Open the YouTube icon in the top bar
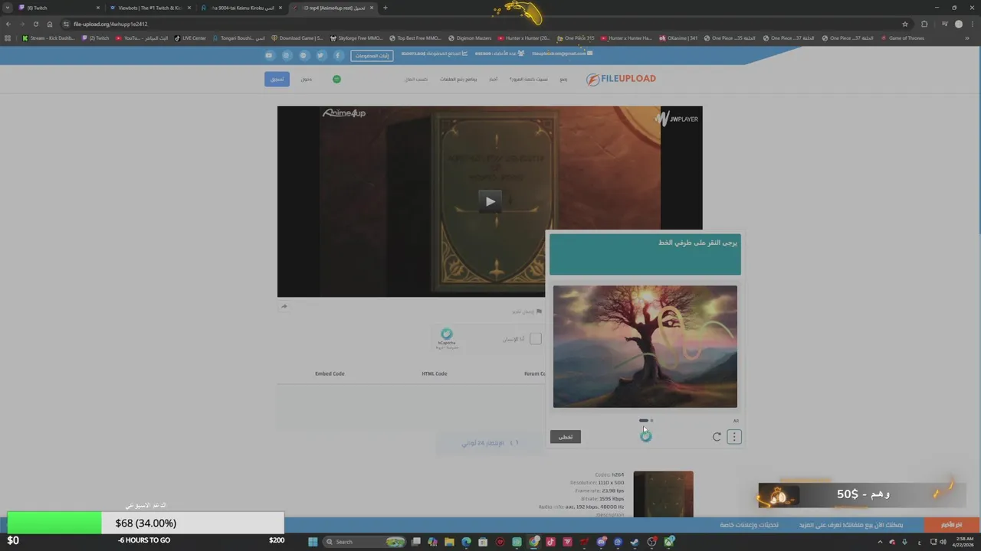The image size is (981, 551). (x=269, y=55)
